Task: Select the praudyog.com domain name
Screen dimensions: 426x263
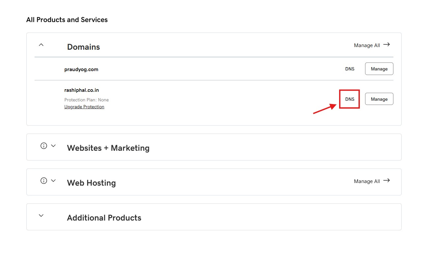Action: 81,69
